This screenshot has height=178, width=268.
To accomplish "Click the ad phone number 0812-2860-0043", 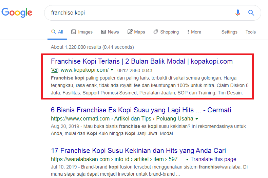I will (135, 70).
